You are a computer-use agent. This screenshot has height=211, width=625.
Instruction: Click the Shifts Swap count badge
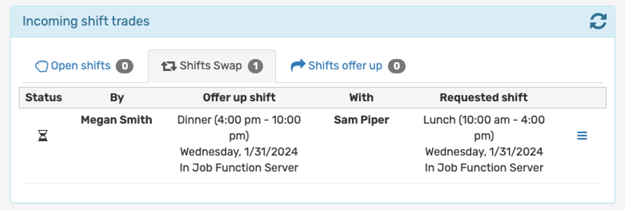click(x=256, y=66)
